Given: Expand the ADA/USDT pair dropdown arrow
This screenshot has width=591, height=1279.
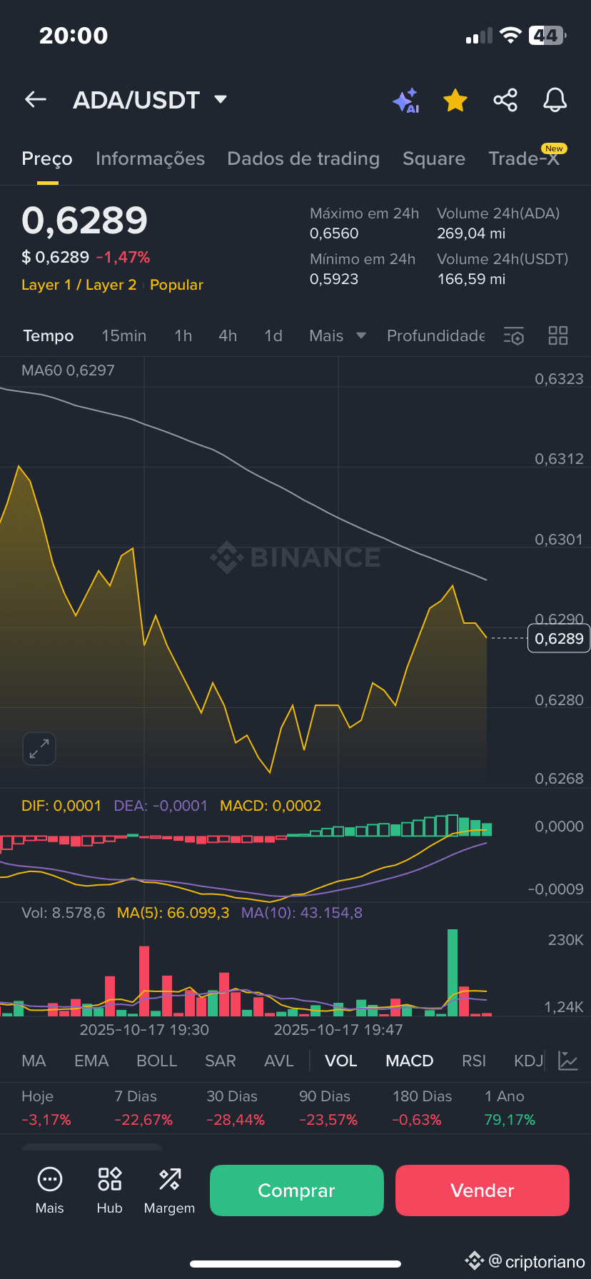Looking at the screenshot, I should click(x=221, y=99).
